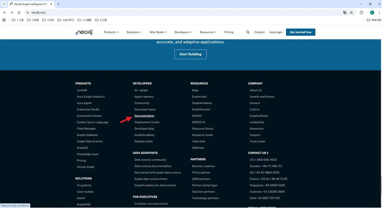Open the extensions puzzle icon
Viewport: 382px width, 208px height.
pyautogui.click(x=362, y=13)
